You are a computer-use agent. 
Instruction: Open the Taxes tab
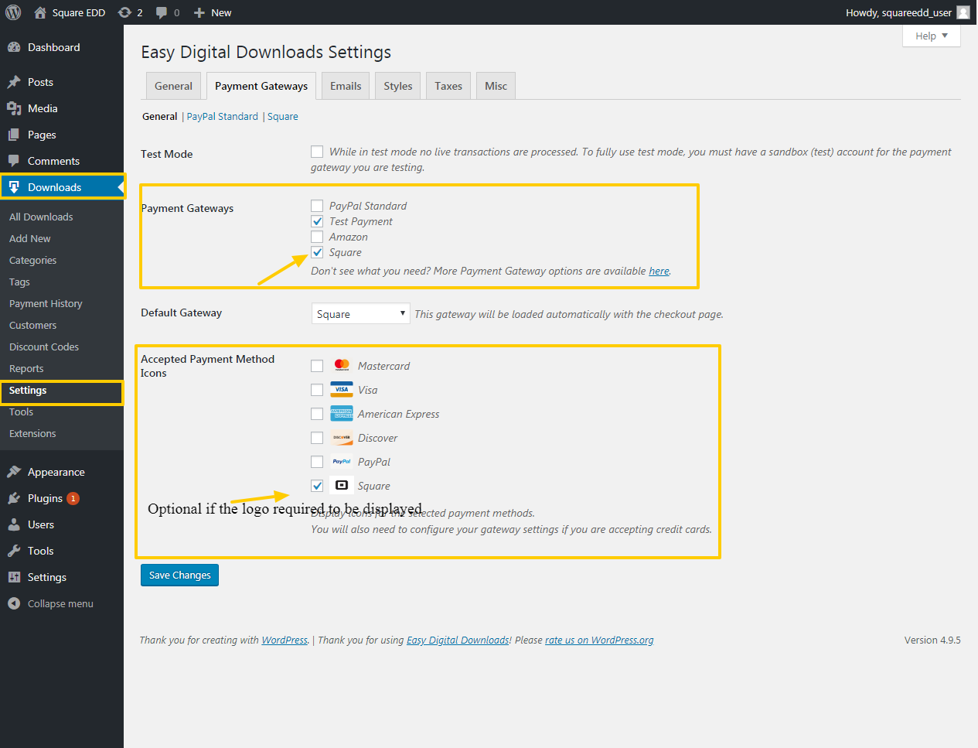coord(448,86)
